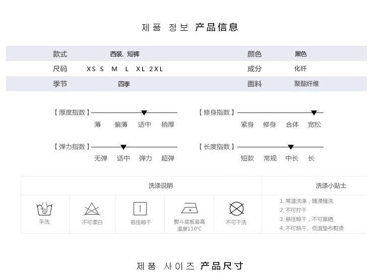Click the do not bleach triangle icon
The image size is (378, 280).
coord(92,208)
